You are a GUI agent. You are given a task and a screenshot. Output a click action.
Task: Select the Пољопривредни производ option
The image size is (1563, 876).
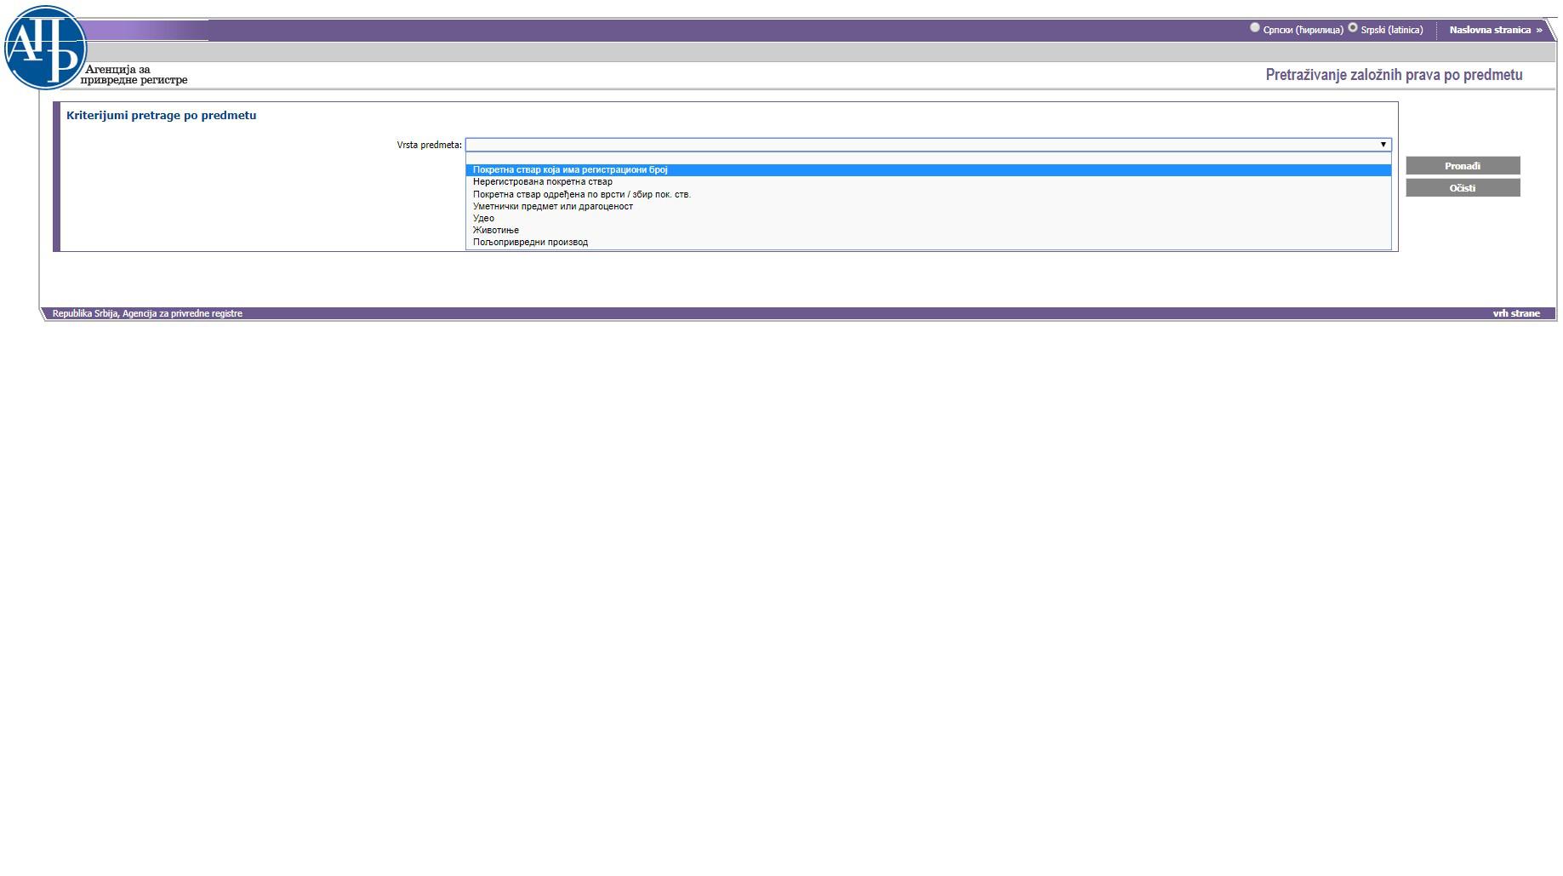click(928, 242)
